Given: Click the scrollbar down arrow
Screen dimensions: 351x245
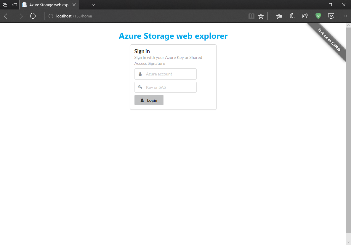Looking at the screenshot, I should tap(348, 242).
